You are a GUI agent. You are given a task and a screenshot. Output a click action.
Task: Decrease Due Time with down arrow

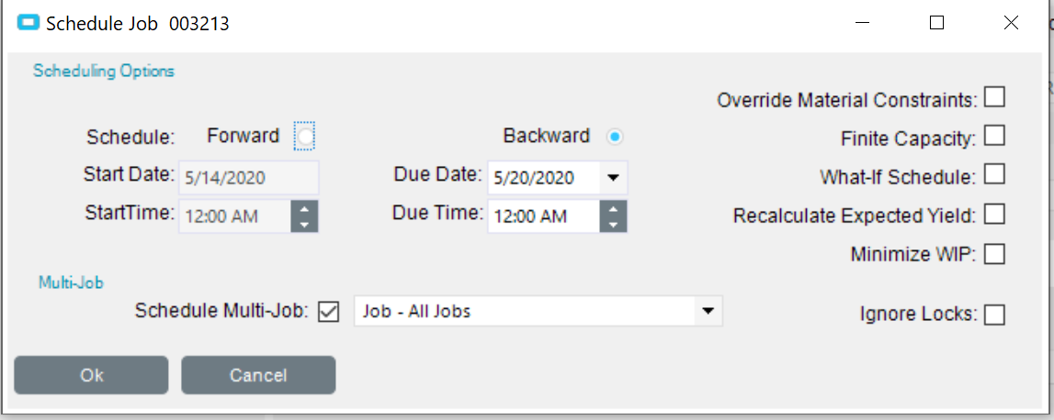(613, 223)
